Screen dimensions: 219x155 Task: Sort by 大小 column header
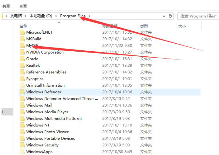coord(182,26)
